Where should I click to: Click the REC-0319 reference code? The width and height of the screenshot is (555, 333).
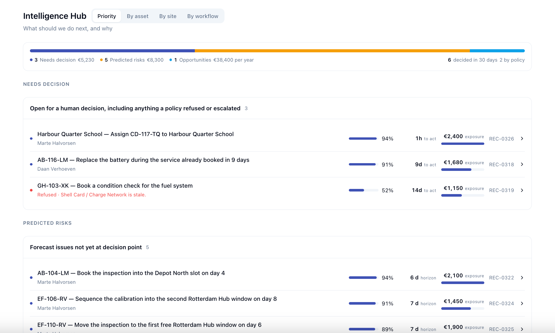coord(502,190)
